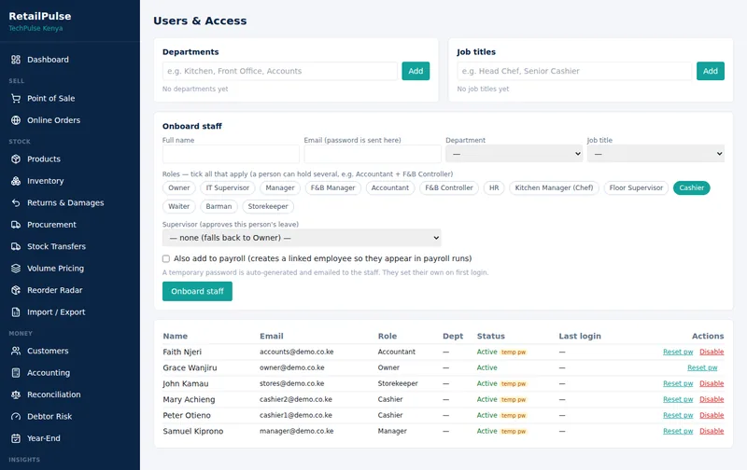The width and height of the screenshot is (747, 470).
Task: Toggle the F&B Controller role chip
Action: pos(449,187)
